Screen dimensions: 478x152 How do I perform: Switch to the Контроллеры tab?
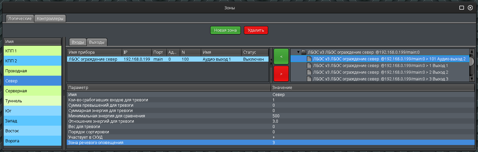(x=50, y=19)
